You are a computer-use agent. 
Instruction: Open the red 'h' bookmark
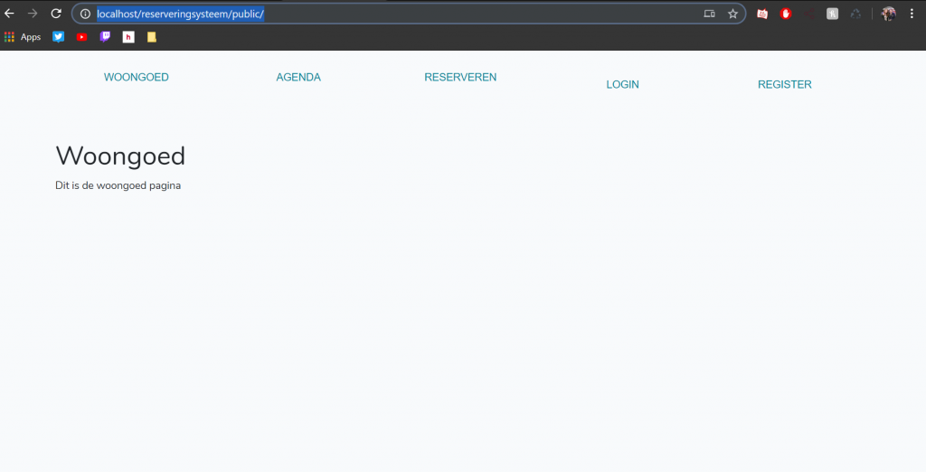[128, 37]
